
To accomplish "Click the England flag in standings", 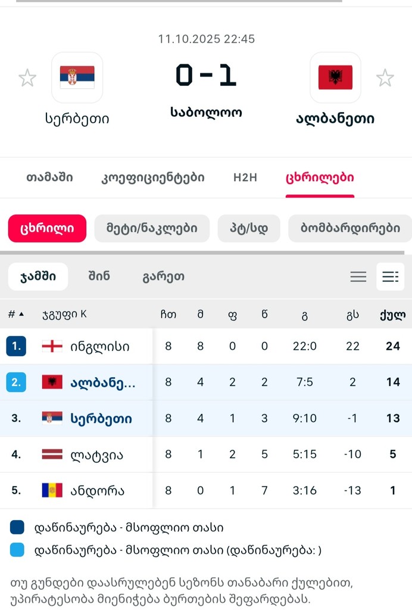I will tap(52, 346).
